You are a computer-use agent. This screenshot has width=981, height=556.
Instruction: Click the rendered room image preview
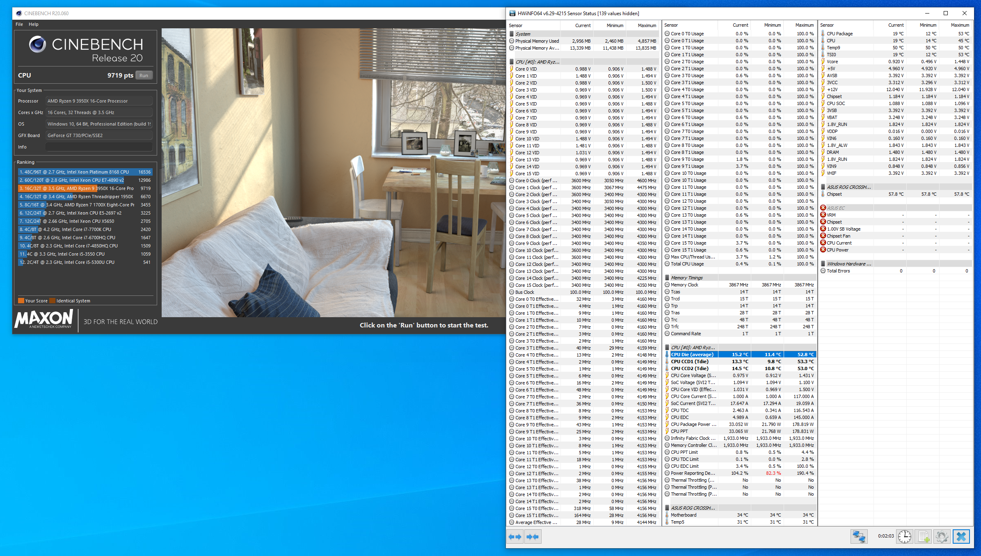pos(333,172)
